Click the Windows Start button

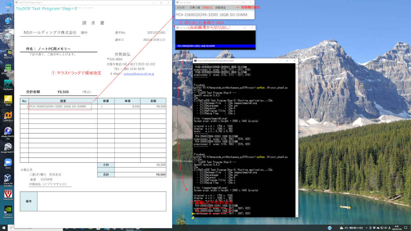[x=4, y=228]
